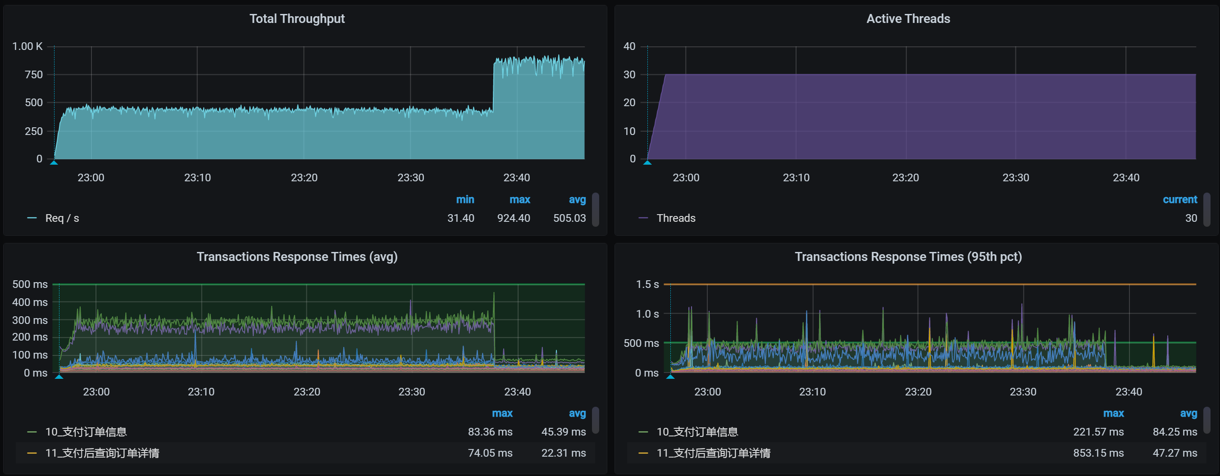Click annotation marker triangle in Total Throughput chart
1220x476 pixels.
pos(54,163)
